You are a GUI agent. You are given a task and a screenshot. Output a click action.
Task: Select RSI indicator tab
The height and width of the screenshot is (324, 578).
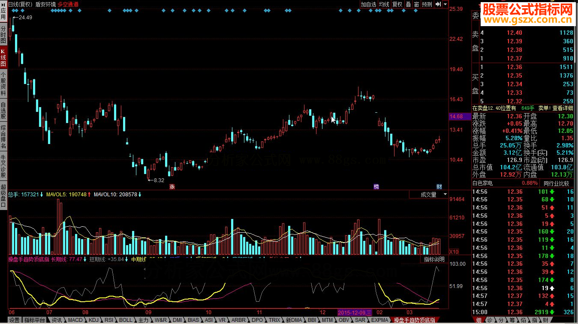coord(109,320)
